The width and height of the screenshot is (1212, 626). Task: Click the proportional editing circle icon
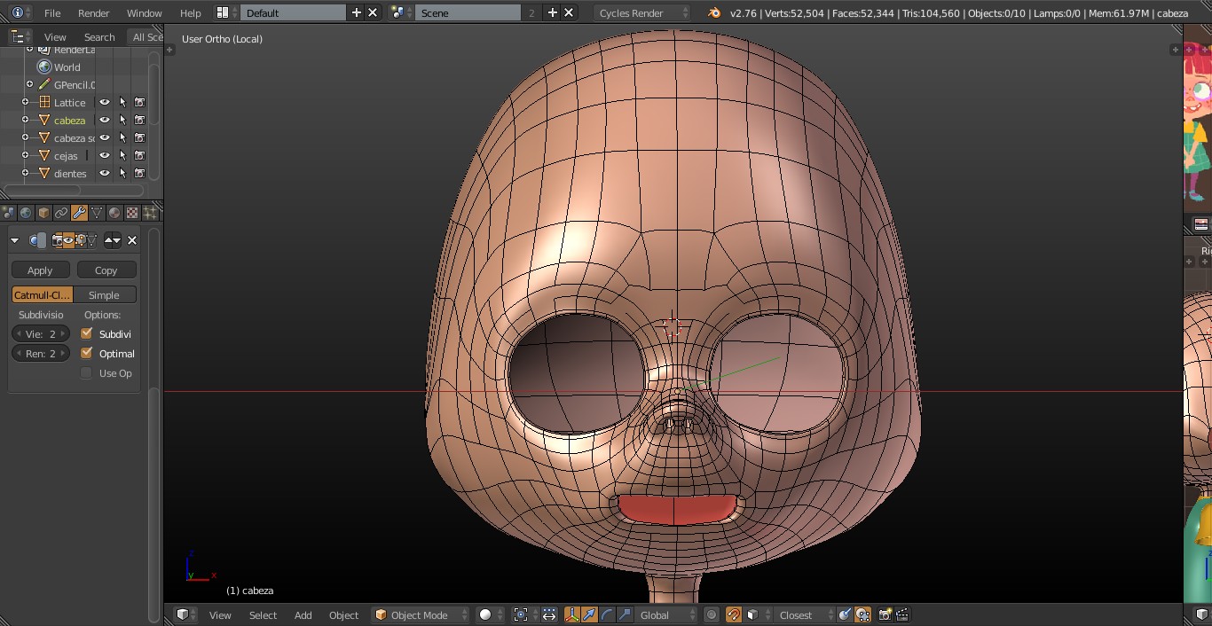point(711,614)
